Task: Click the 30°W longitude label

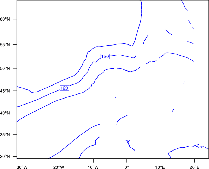Action: click(x=22, y=167)
